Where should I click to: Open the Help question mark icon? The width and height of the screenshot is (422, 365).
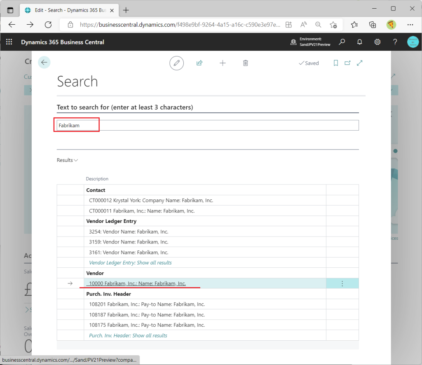click(x=395, y=42)
